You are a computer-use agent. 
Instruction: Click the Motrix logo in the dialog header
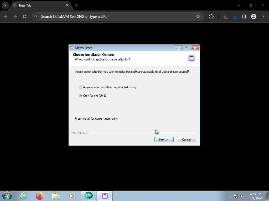click(x=192, y=58)
